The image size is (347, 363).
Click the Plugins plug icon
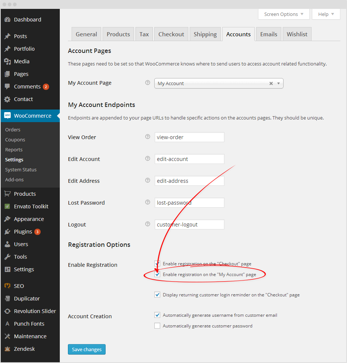coord(7,232)
